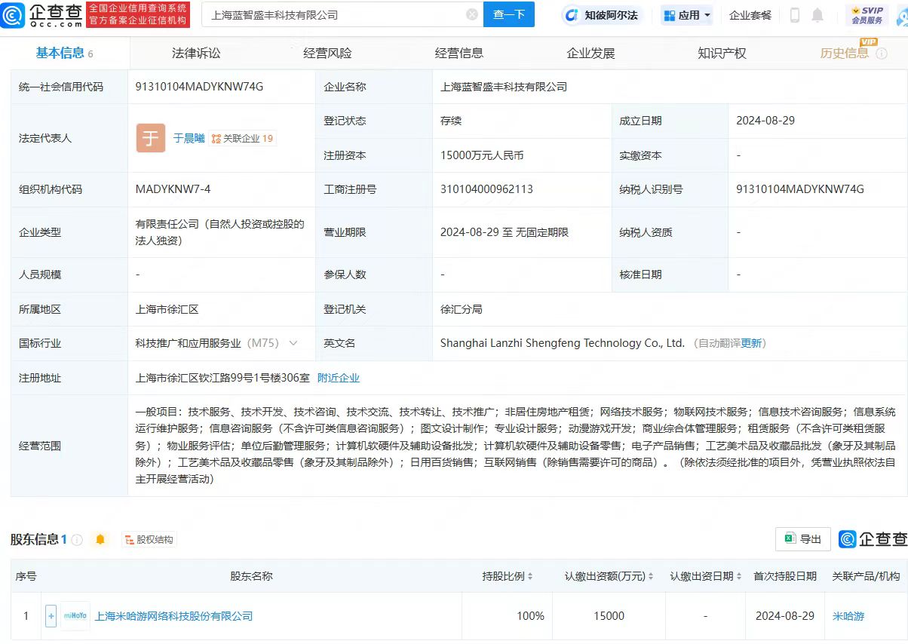Screen dimensions: 908x644
Task: Click the shareholder info help icon
Action: (x=77, y=540)
